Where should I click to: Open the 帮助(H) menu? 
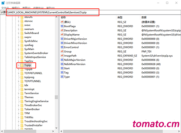point(51,8)
